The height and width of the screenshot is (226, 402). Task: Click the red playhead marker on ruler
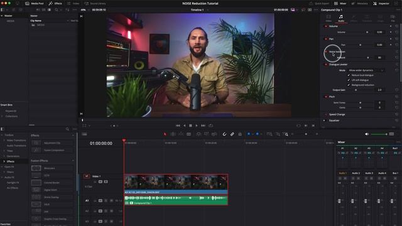124,141
